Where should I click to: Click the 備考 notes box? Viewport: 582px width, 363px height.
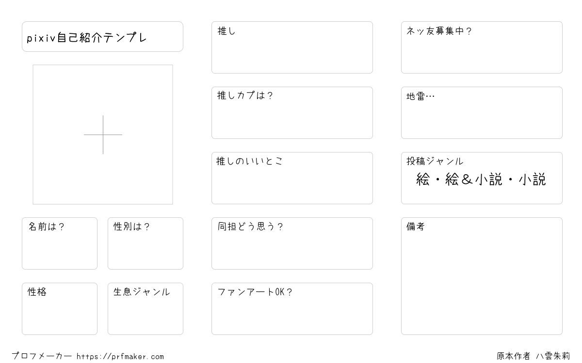tap(482, 276)
